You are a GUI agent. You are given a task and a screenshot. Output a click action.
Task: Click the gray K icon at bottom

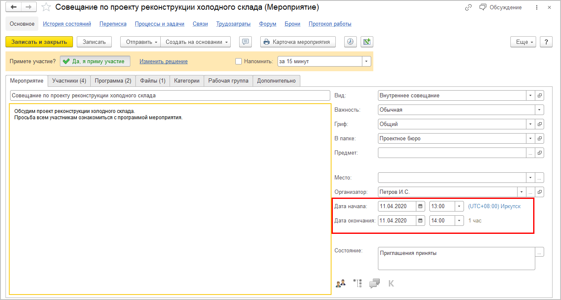click(391, 283)
